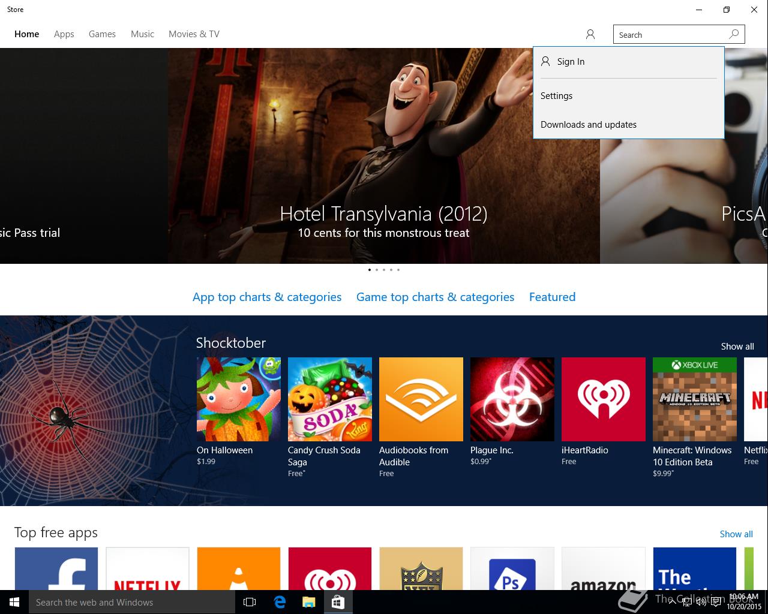
Task: Click the taskbar clock showing 10/20/2015
Action: coord(743,602)
